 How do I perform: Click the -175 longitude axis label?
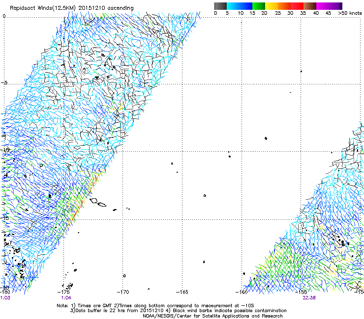pos(63,292)
